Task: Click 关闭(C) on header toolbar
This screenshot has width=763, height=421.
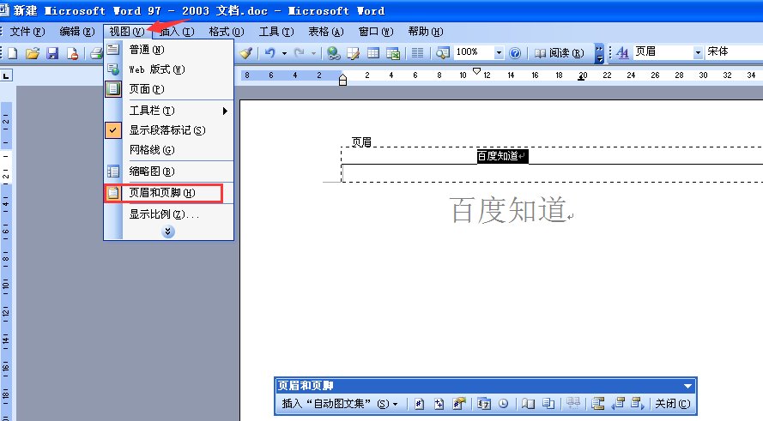Action: 673,404
